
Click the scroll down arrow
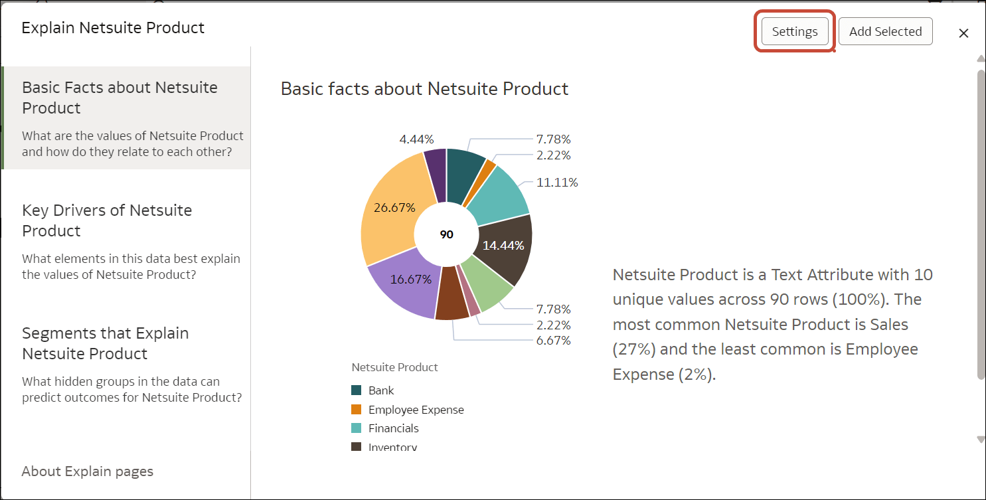click(980, 439)
